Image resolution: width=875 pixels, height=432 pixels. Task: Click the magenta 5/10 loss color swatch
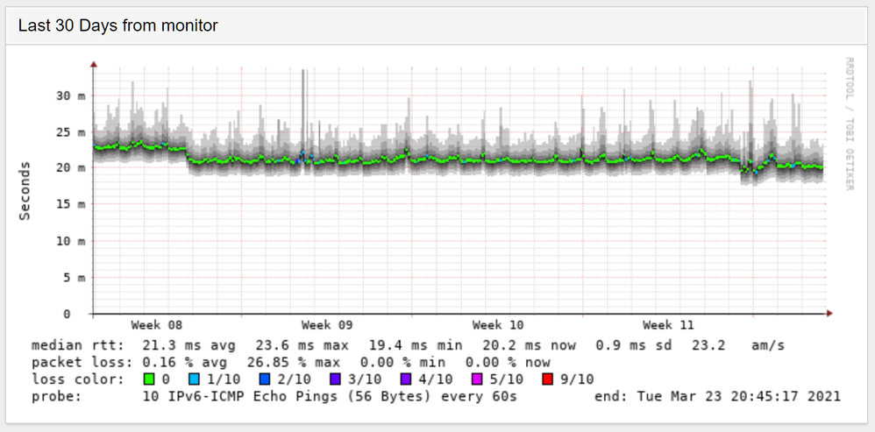point(478,379)
